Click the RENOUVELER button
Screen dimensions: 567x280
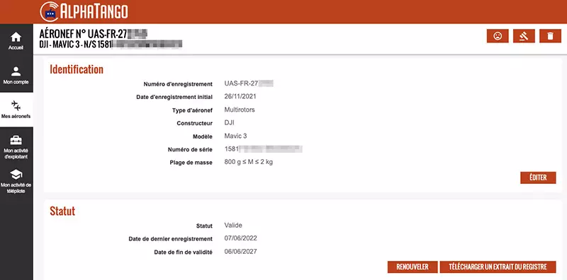(412, 267)
